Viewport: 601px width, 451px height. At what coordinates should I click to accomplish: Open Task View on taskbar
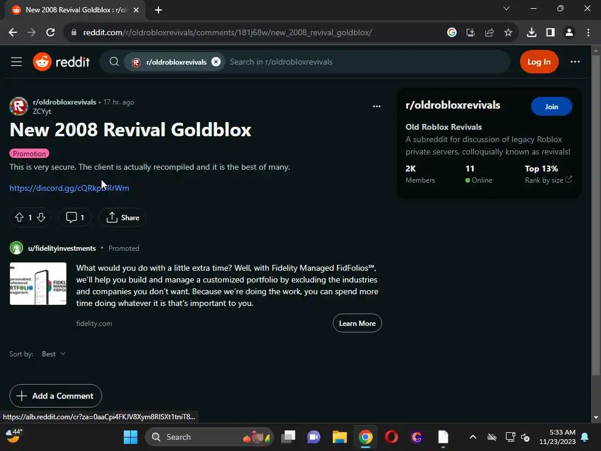click(288, 437)
